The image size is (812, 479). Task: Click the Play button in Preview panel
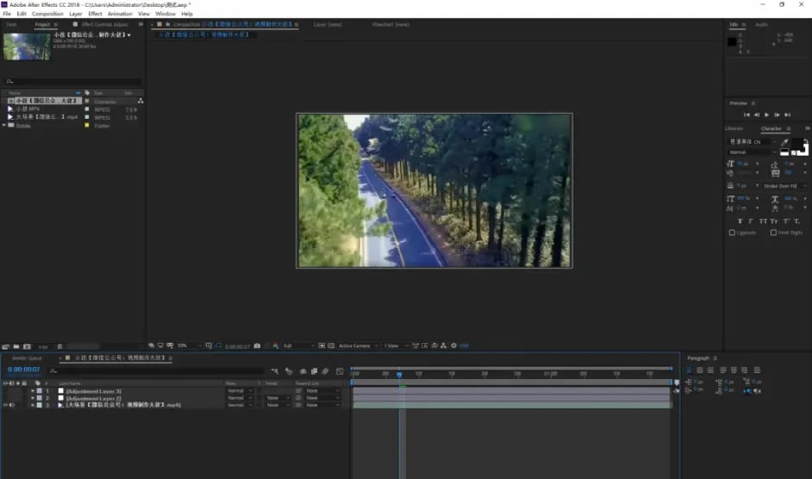tap(766, 115)
